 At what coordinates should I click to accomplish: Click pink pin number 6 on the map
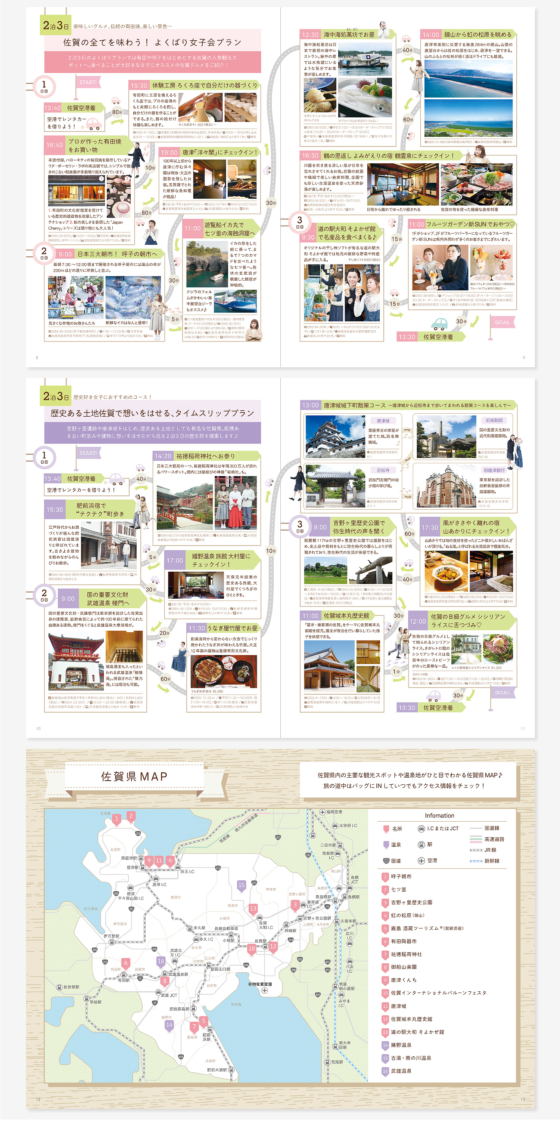coord(126,963)
